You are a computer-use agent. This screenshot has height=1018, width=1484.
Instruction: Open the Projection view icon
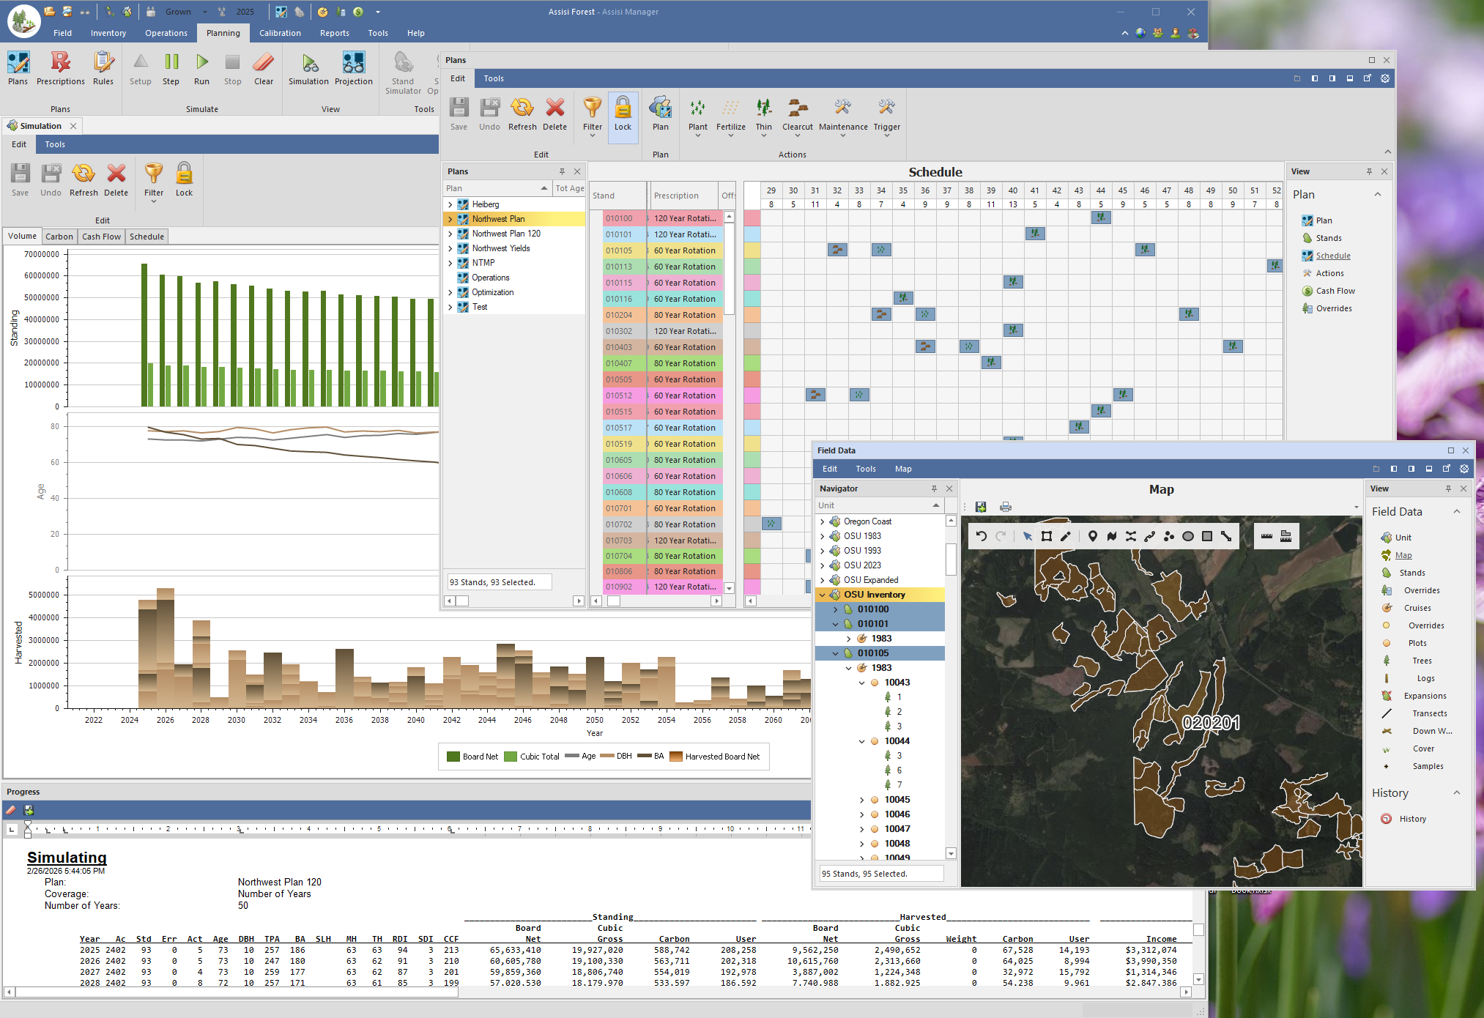(353, 69)
